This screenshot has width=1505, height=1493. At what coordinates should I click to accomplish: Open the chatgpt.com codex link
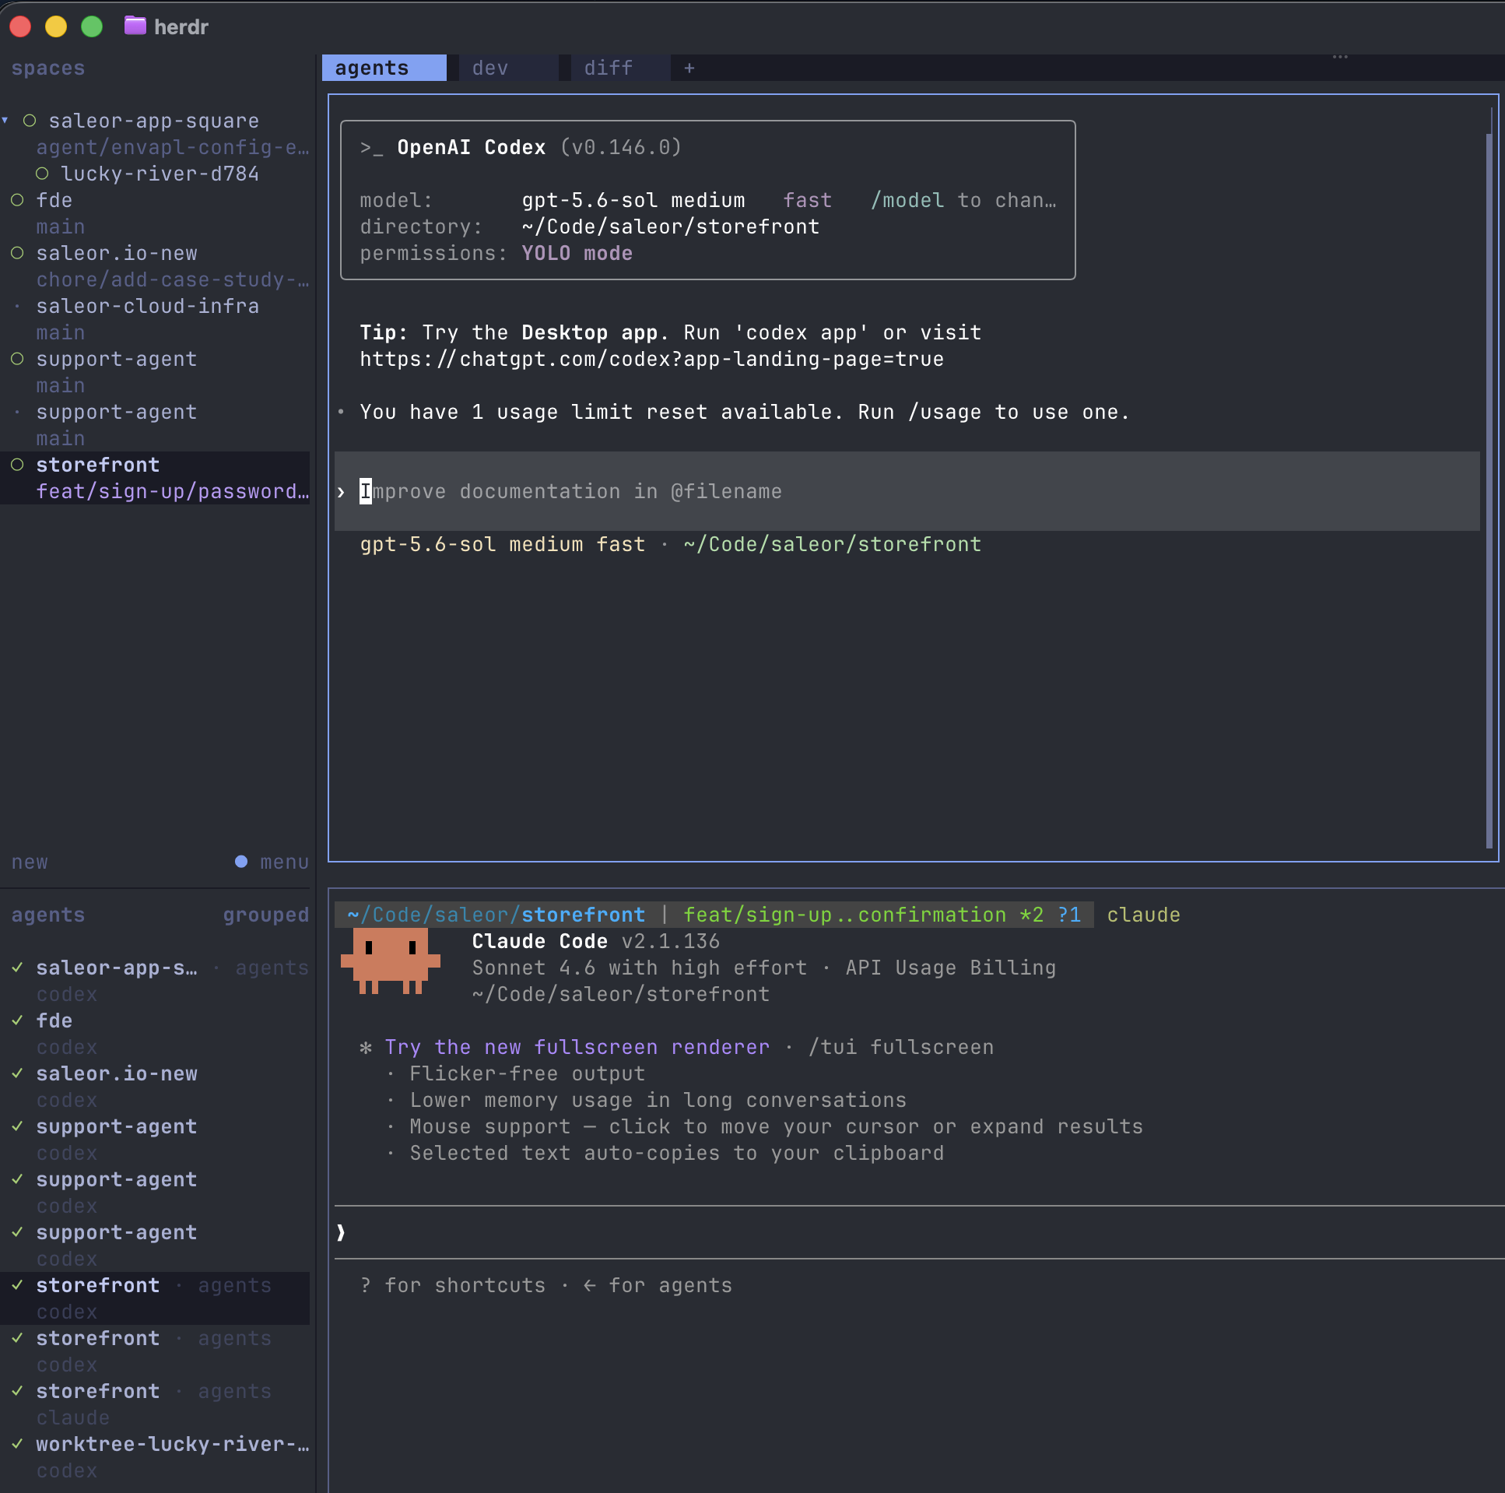click(x=651, y=359)
